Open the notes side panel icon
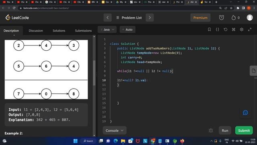The height and width of the screenshot is (145, 257). pos(253,71)
